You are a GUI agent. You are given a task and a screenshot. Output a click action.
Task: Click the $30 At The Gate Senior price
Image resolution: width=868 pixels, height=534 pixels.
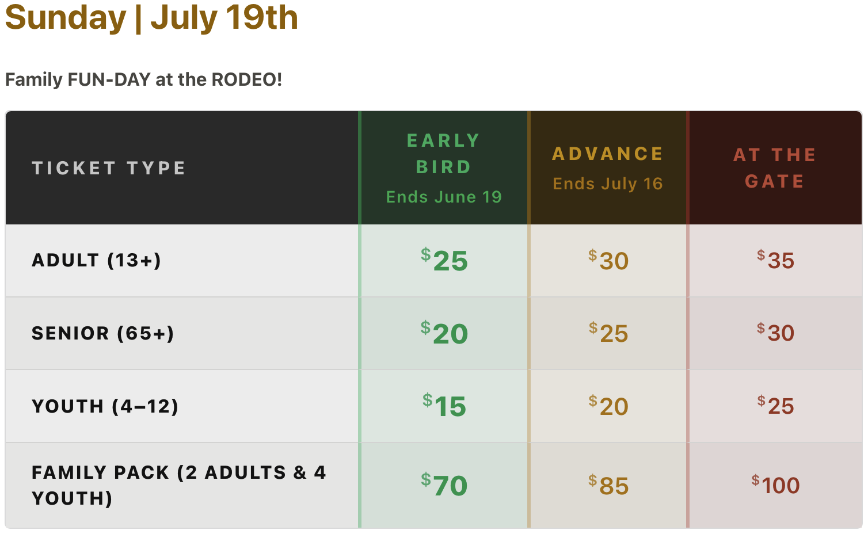click(x=775, y=333)
